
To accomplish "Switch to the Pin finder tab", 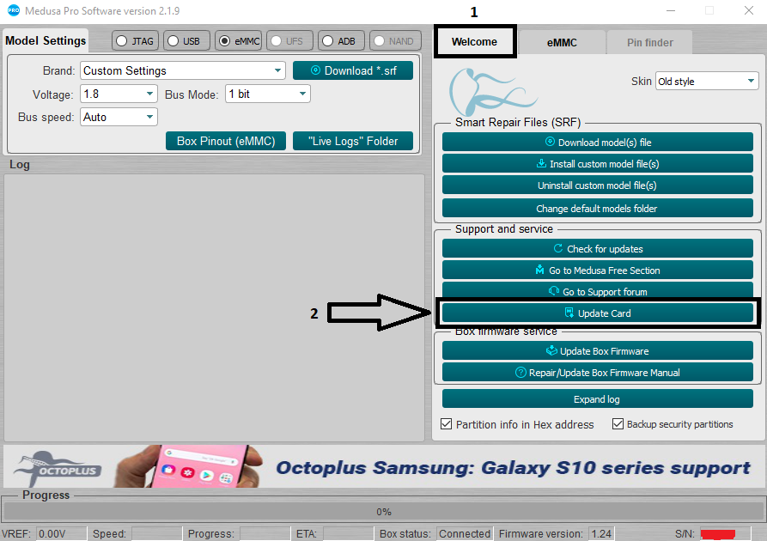I will [x=649, y=43].
